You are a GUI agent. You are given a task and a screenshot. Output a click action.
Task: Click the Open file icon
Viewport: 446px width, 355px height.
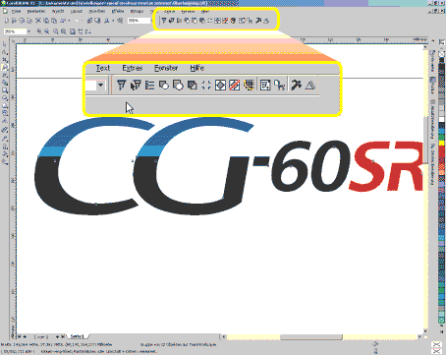pyautogui.click(x=14, y=21)
